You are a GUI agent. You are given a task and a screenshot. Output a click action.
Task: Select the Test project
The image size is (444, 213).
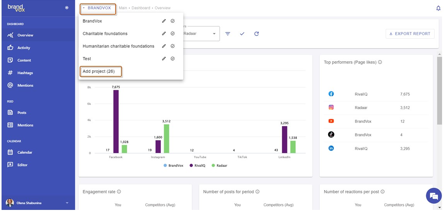tap(87, 59)
